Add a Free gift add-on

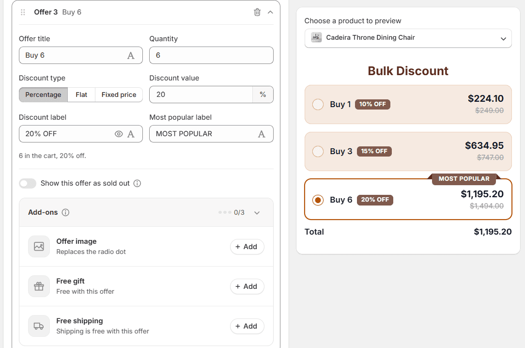tap(247, 286)
